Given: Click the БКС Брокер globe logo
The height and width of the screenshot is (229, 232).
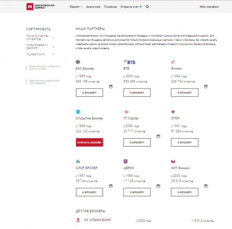Looking at the screenshot, I should coord(78,62).
